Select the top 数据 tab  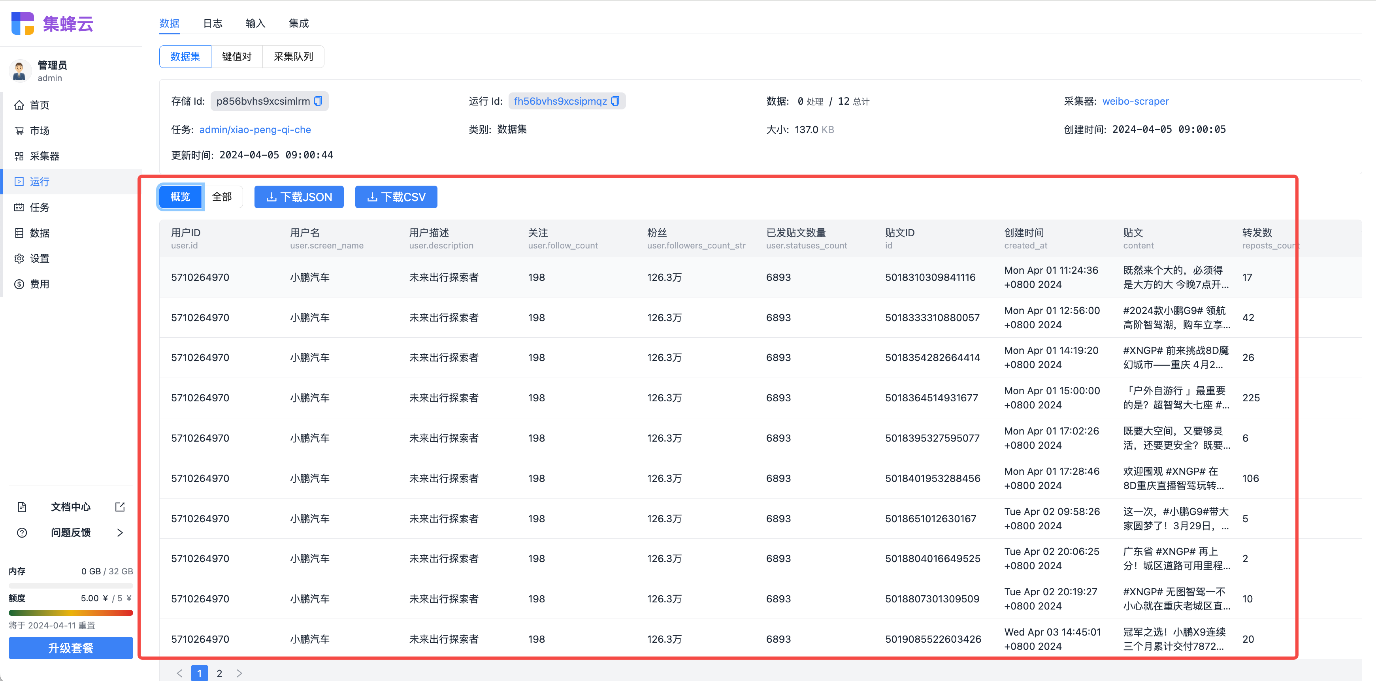point(169,23)
